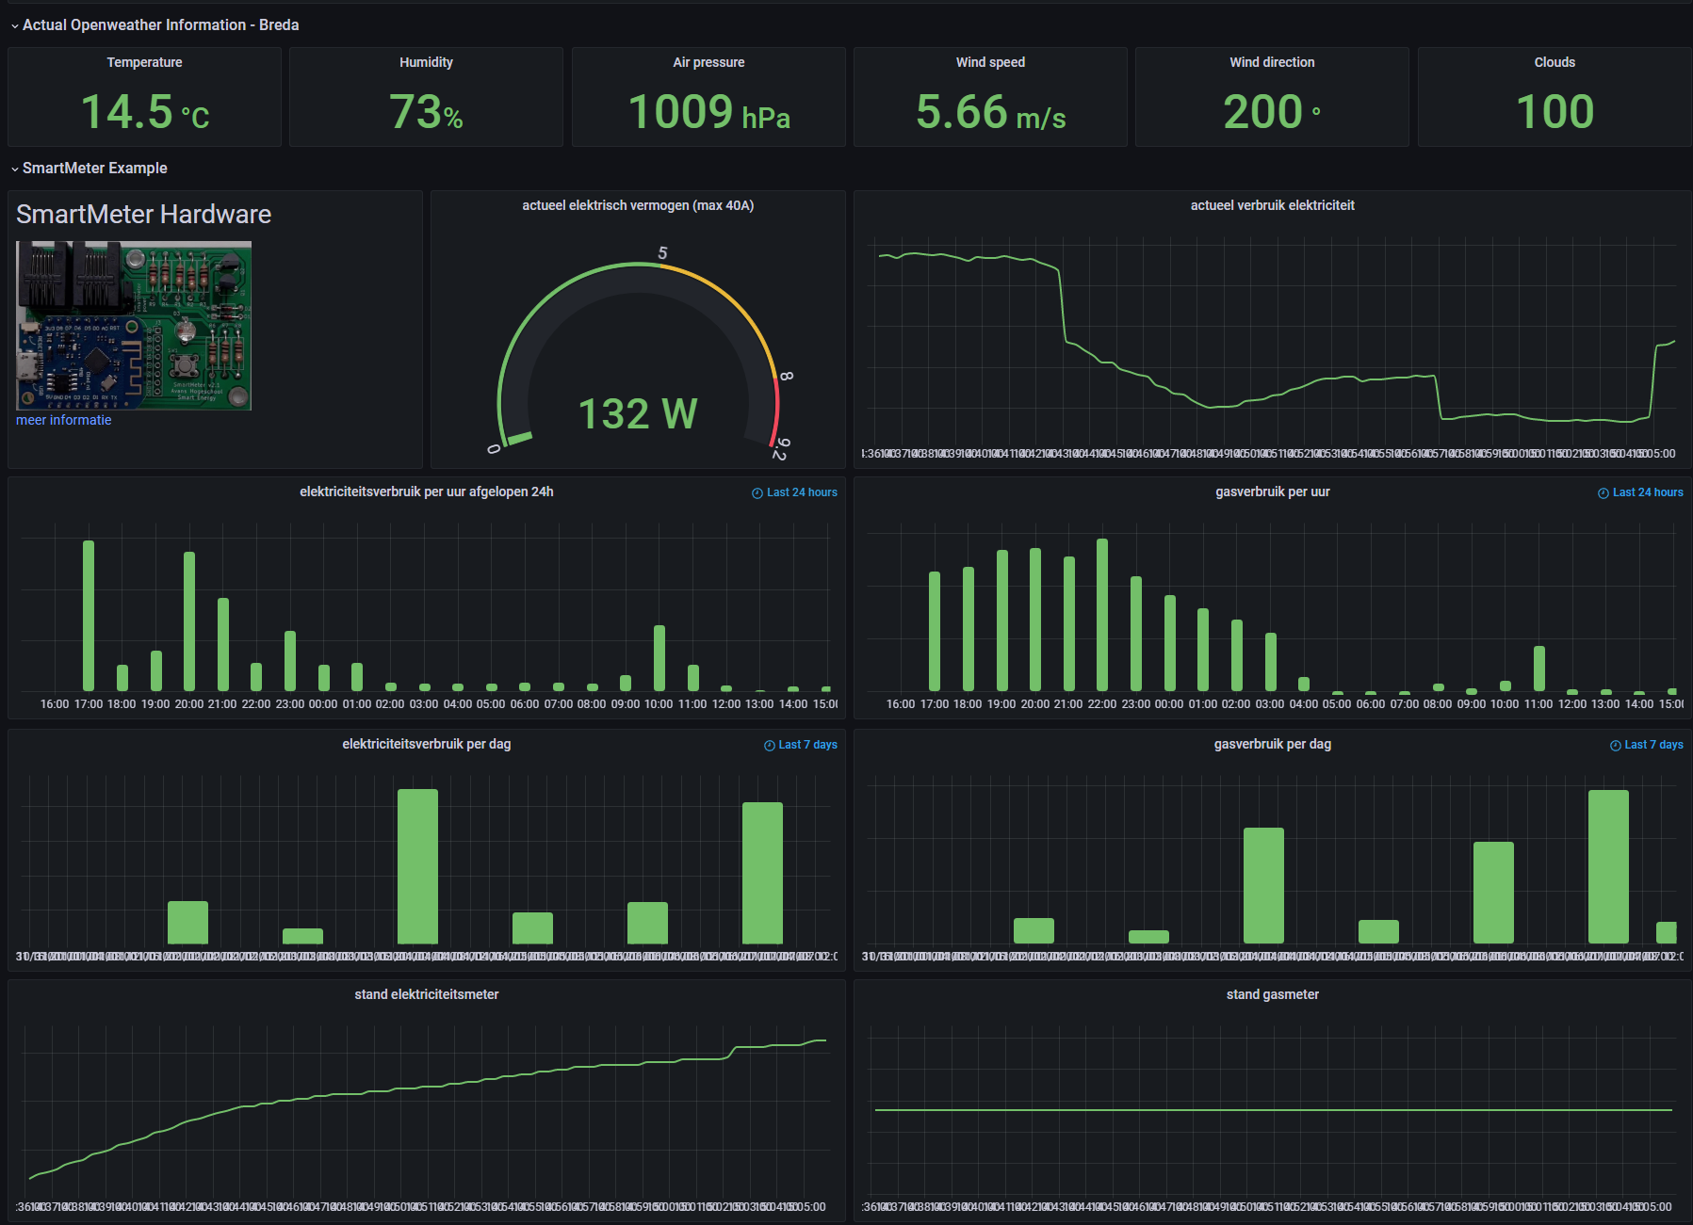Collapse the SmartMeter Example row

point(89,168)
